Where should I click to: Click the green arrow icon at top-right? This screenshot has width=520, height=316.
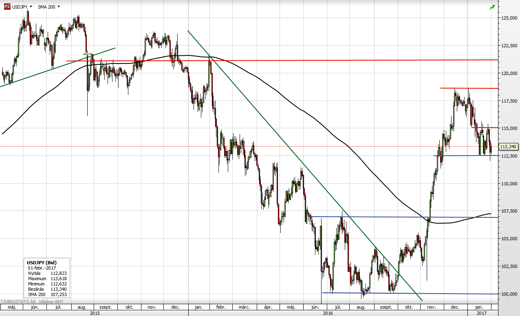click(492, 7)
